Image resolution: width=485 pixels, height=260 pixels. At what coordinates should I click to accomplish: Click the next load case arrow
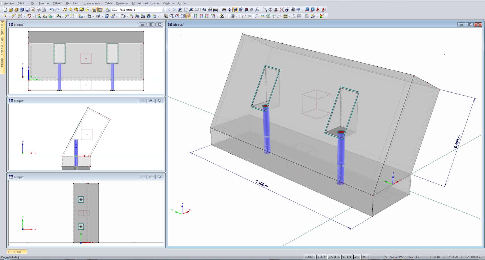click(x=174, y=10)
